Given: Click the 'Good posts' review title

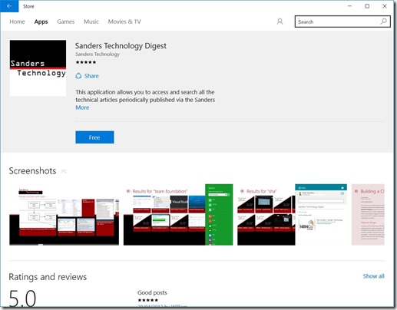Looking at the screenshot, I should (x=152, y=292).
